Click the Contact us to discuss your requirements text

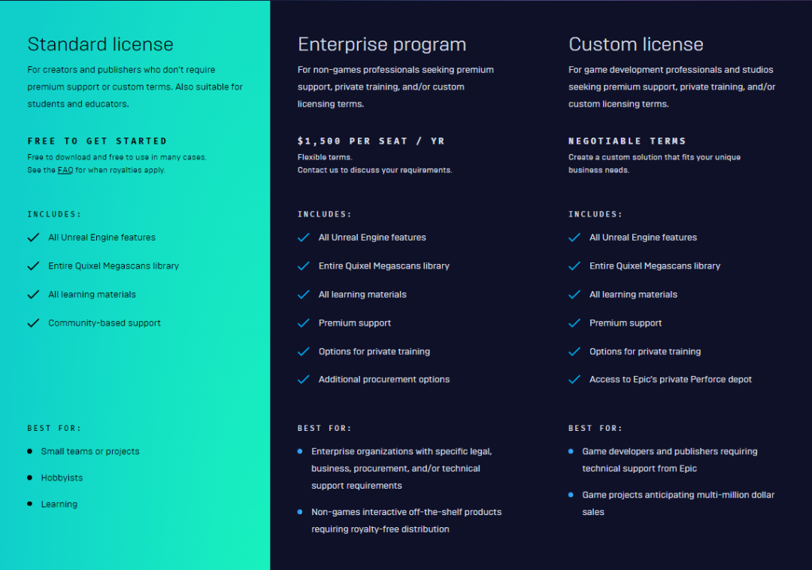(374, 170)
